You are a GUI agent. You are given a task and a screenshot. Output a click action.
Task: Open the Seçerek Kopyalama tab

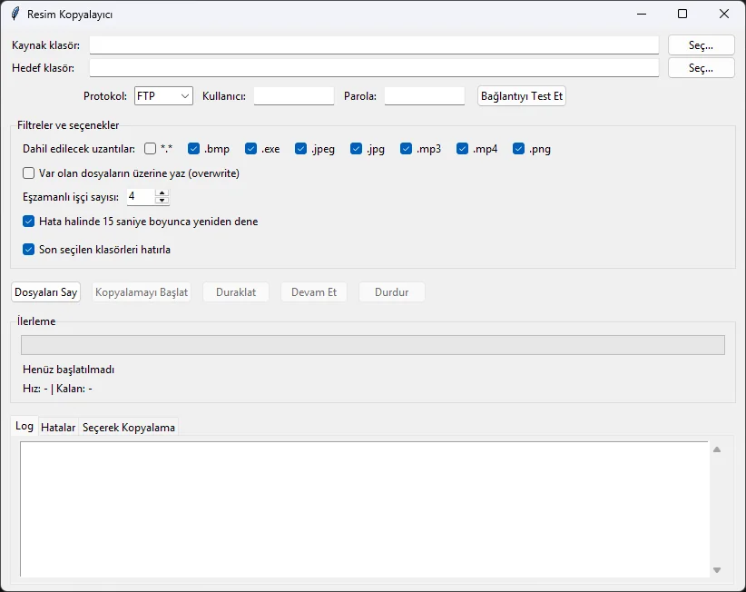click(129, 428)
